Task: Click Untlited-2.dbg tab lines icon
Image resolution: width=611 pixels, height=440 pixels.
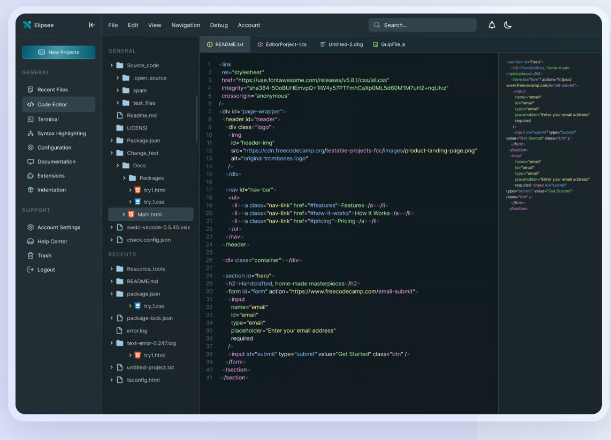Action: point(323,44)
